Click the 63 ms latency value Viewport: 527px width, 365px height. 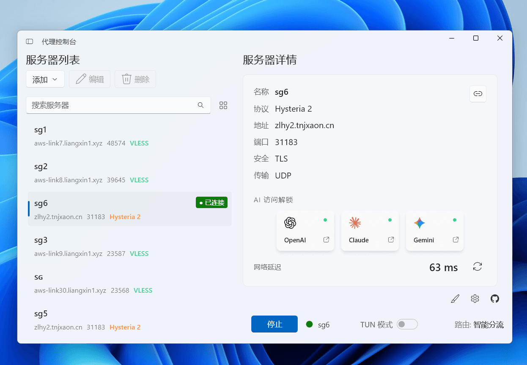444,267
